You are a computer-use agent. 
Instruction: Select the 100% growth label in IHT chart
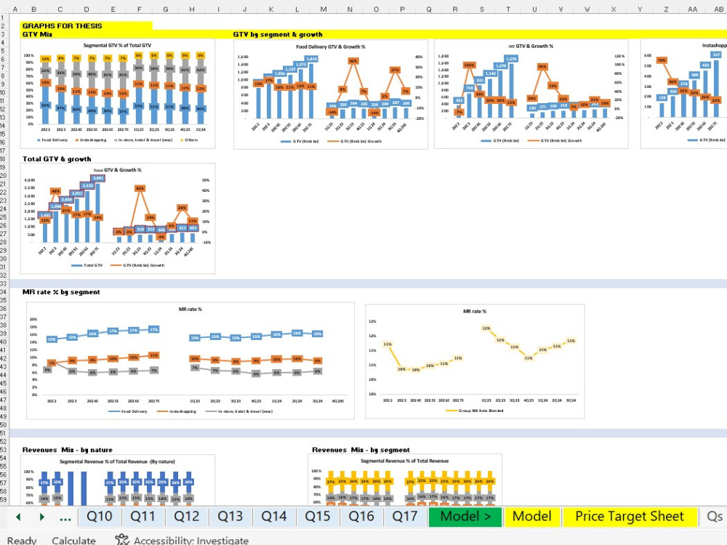tap(469, 65)
